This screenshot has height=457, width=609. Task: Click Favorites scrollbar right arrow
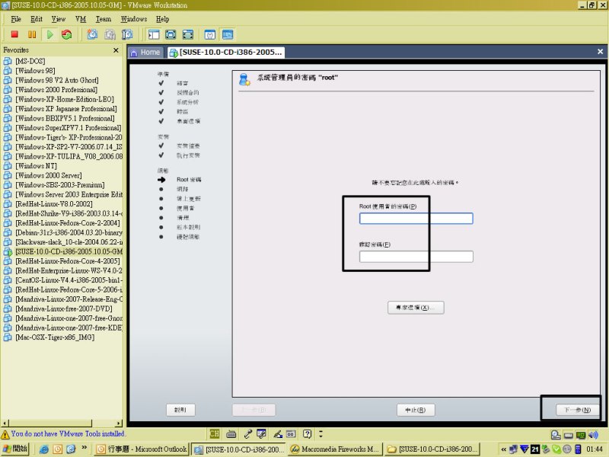[119, 423]
